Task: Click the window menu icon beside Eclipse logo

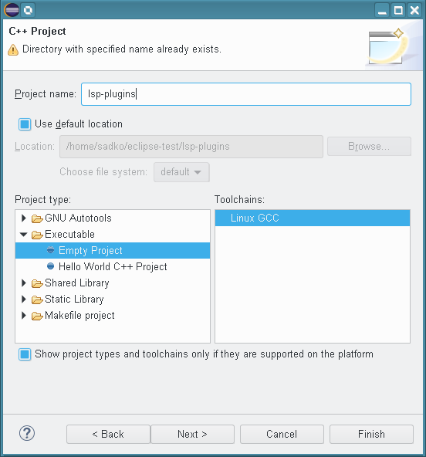Action: [x=28, y=10]
